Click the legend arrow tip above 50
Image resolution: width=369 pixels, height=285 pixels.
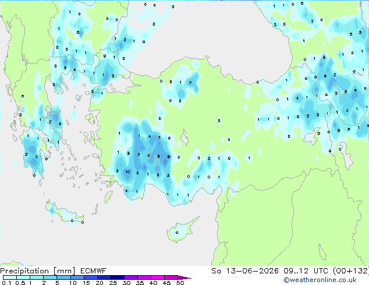pyautogui.click(x=185, y=277)
